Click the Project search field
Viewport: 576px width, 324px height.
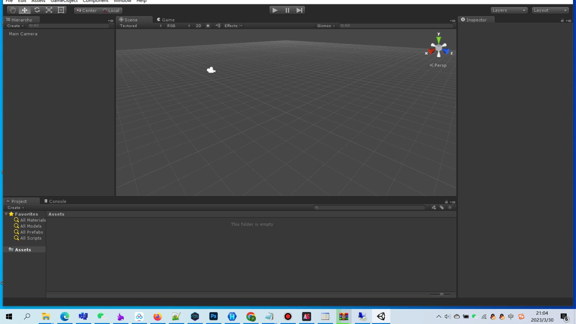pyautogui.click(x=369, y=207)
